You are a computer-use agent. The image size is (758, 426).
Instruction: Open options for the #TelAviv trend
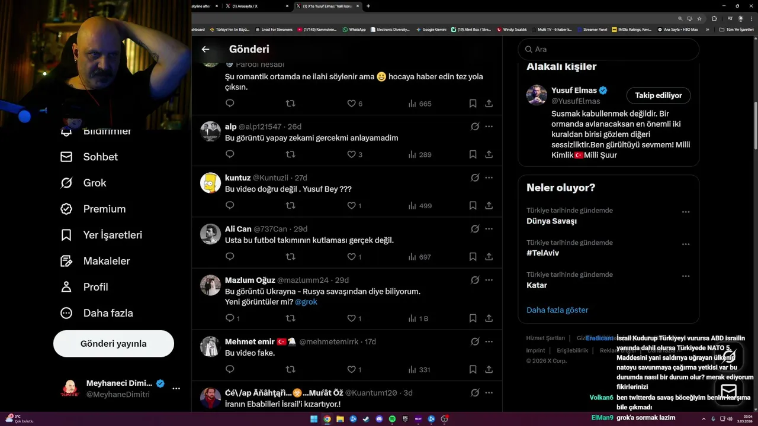click(x=686, y=244)
